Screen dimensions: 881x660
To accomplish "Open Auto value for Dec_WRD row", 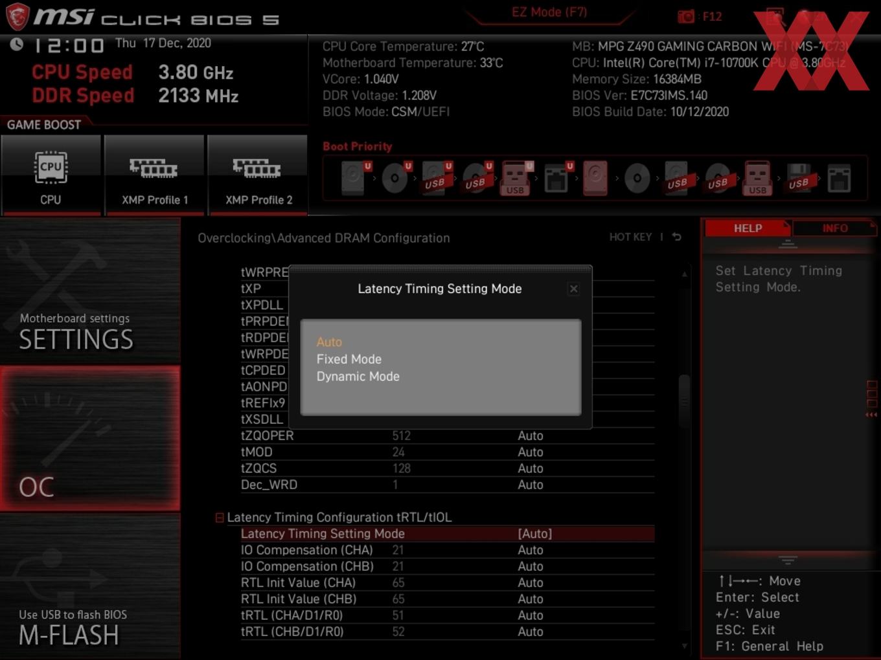I will pos(531,485).
